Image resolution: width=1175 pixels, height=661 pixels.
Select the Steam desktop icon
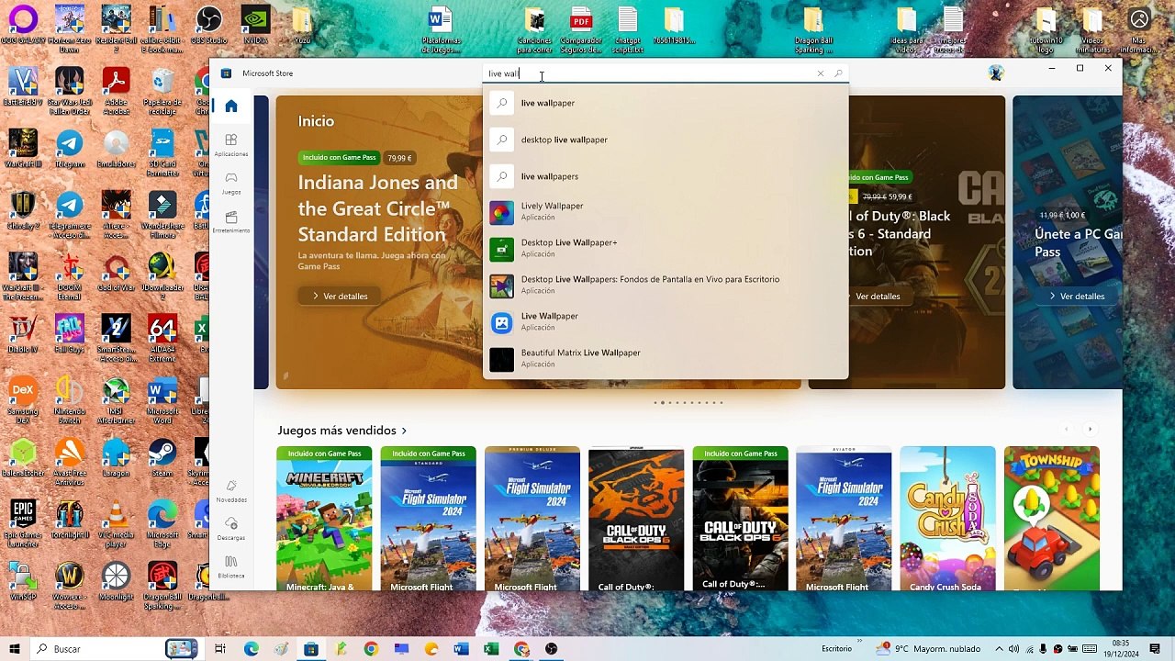(x=162, y=456)
